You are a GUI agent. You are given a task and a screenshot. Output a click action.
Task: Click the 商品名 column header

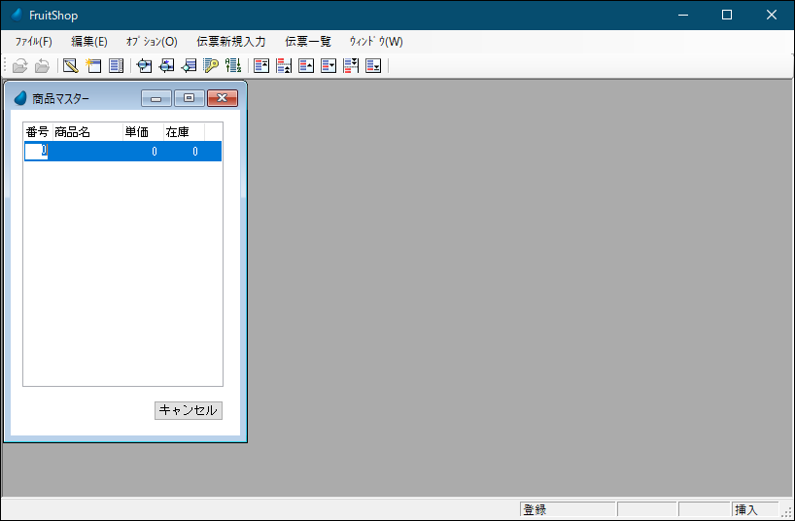pyautogui.click(x=73, y=132)
